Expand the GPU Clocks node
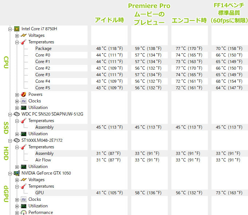This screenshot has width=248, height=215. 17,200
